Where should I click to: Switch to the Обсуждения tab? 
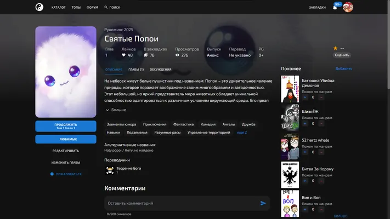coord(160,70)
